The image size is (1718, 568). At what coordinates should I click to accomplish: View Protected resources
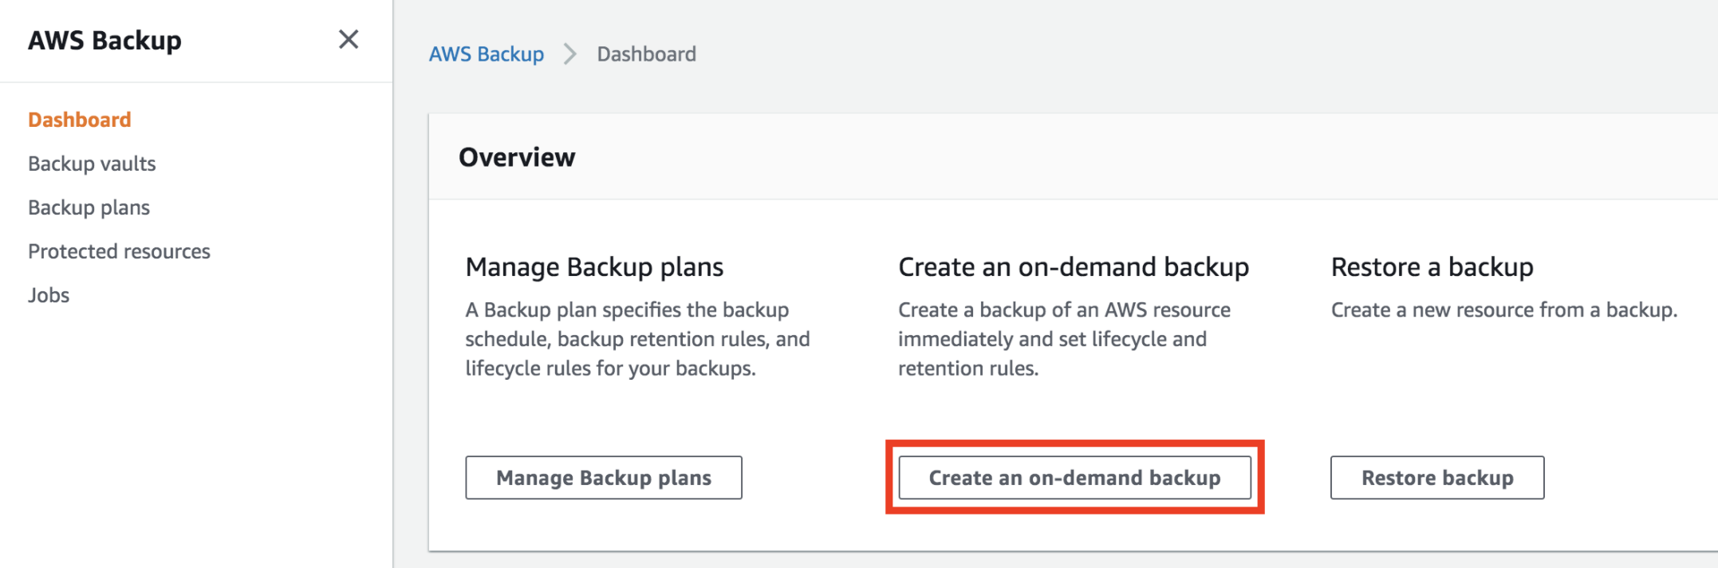[x=119, y=251]
